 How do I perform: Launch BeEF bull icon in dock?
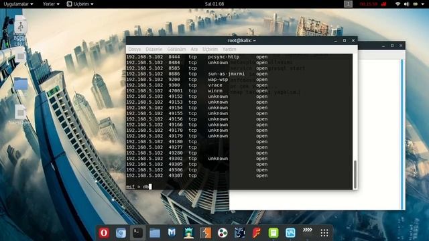coord(240,233)
